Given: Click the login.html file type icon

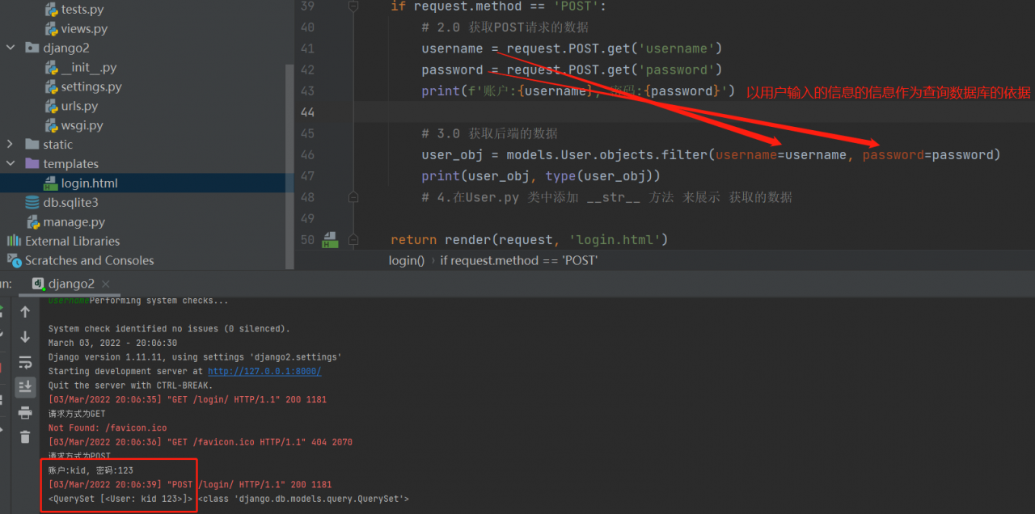Looking at the screenshot, I should click(x=50, y=183).
